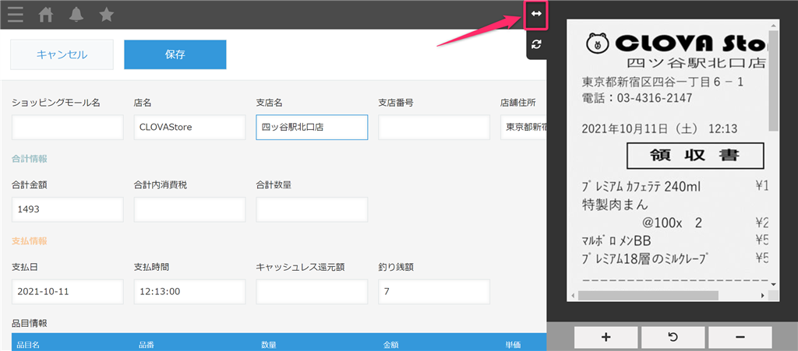Click the 合計情報 section heading

click(29, 159)
